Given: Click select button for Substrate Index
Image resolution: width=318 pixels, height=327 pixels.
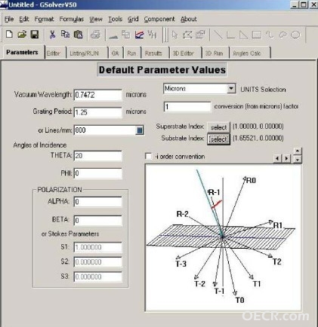Looking at the screenshot, I should click(x=218, y=139).
